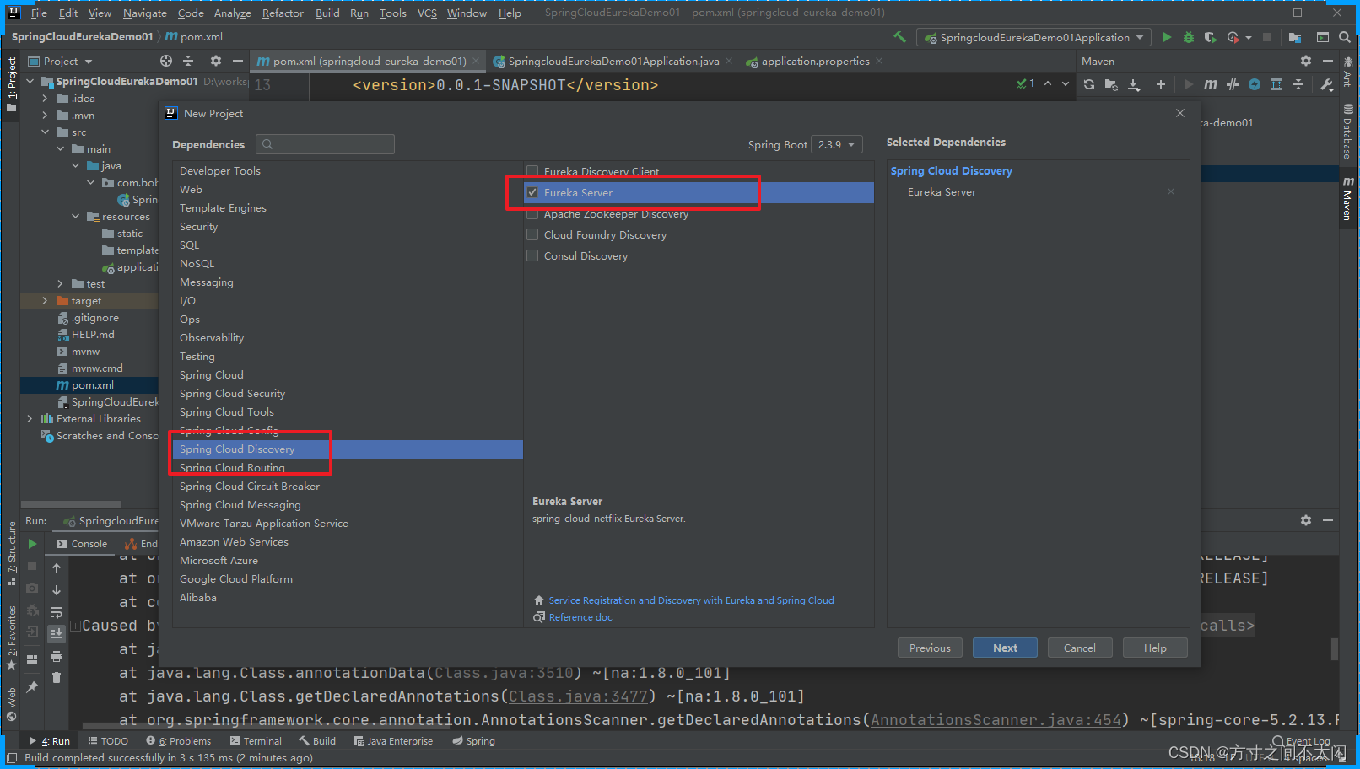Expand External Libraries node

30,419
